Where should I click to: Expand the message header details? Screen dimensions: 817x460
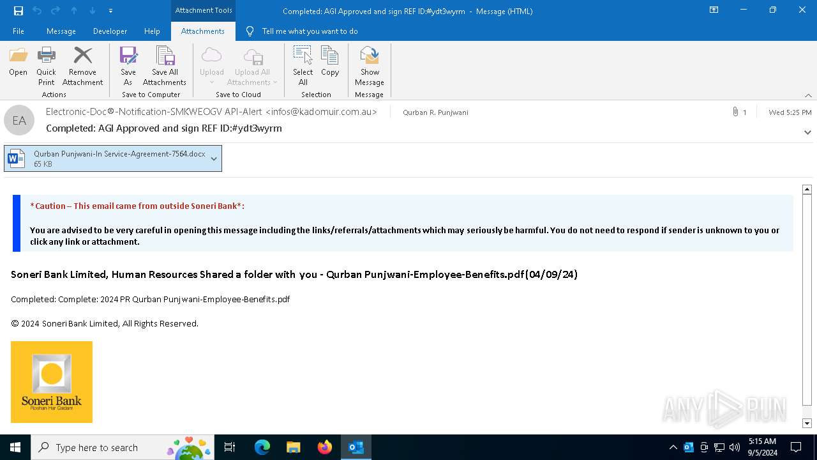807,132
